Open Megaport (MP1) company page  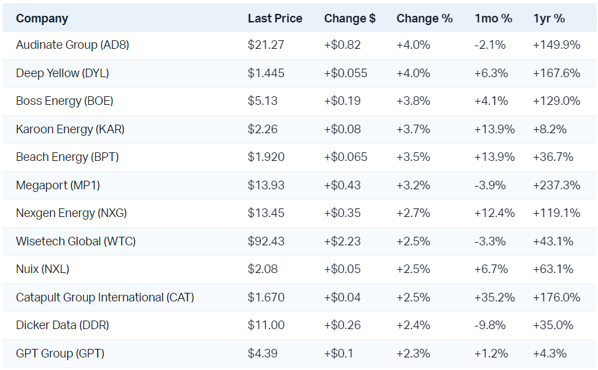[x=58, y=185]
